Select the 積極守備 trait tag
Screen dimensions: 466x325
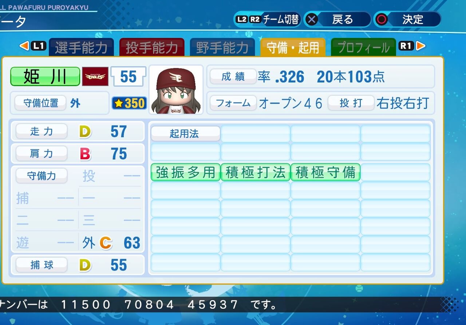[x=325, y=172]
